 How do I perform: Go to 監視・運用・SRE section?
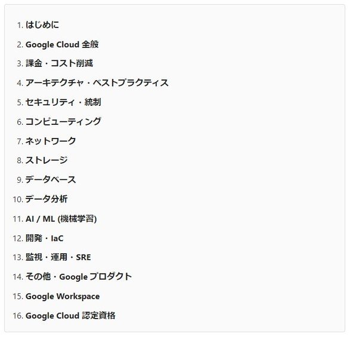tap(58, 257)
